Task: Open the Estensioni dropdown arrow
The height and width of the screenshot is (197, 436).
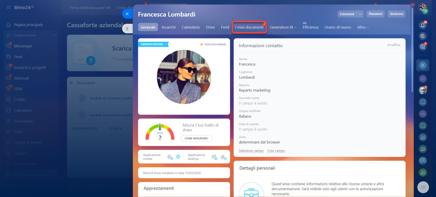Action: point(360,14)
